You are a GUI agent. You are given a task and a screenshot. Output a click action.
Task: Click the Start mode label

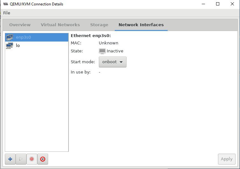click(83, 62)
